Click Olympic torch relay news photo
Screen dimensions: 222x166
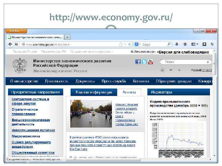coord(91,114)
